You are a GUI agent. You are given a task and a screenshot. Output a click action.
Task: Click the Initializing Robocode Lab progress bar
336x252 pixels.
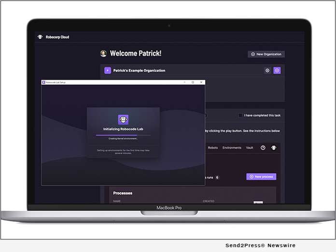(x=123, y=135)
